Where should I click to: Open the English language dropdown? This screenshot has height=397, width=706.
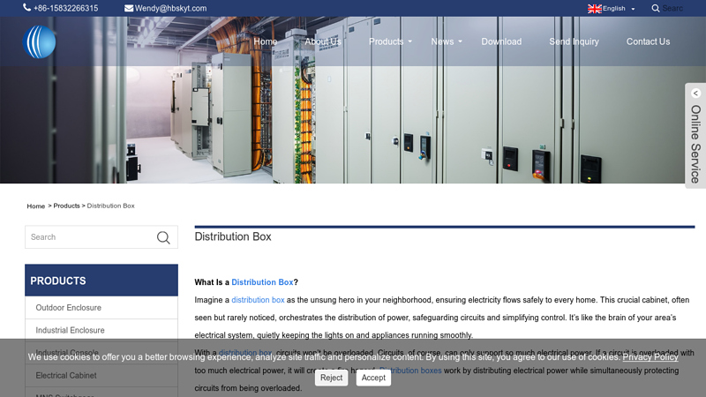pyautogui.click(x=619, y=9)
